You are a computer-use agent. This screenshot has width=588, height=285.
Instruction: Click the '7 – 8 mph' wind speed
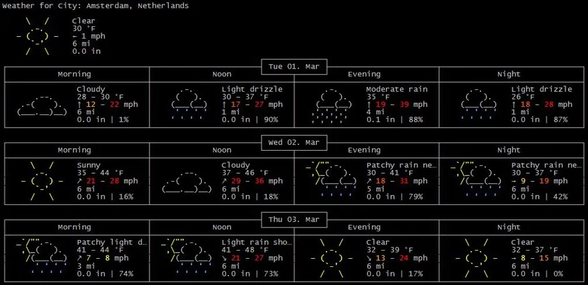point(103,258)
